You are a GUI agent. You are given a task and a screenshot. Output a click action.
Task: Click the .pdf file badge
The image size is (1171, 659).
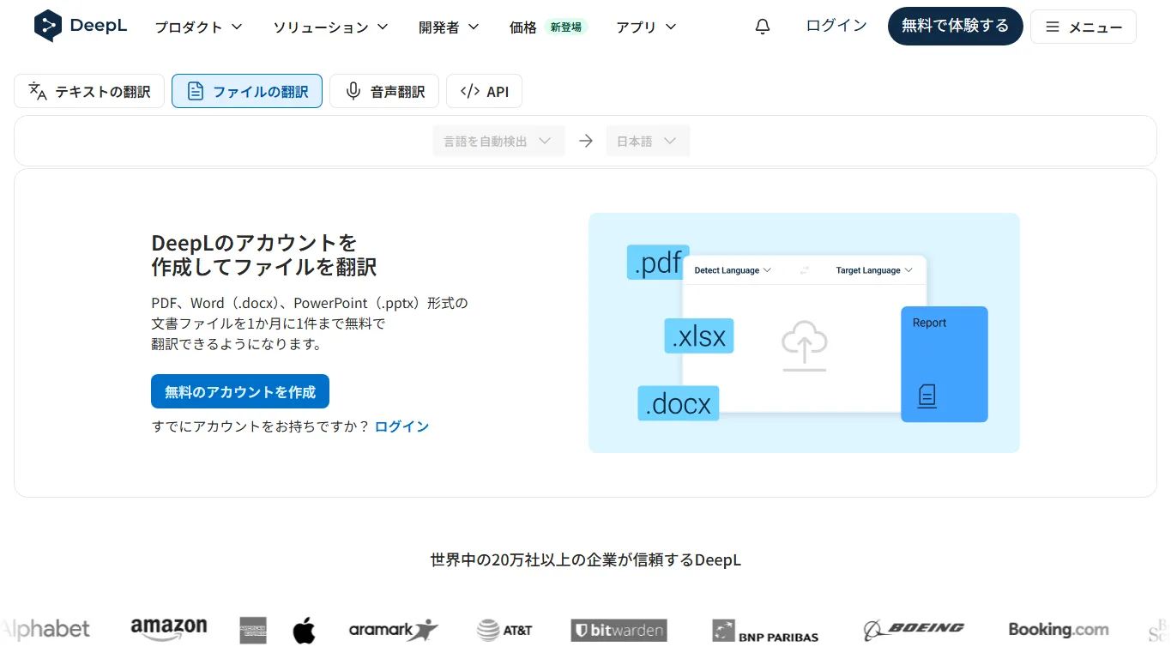tap(658, 263)
